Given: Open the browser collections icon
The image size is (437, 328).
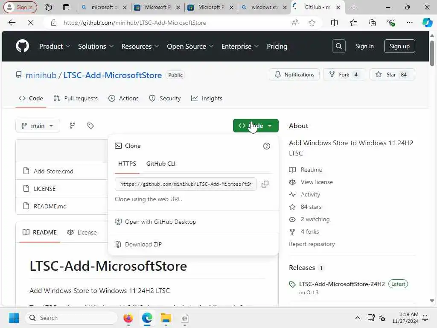Looking at the screenshot, I should pyautogui.click(x=372, y=23).
